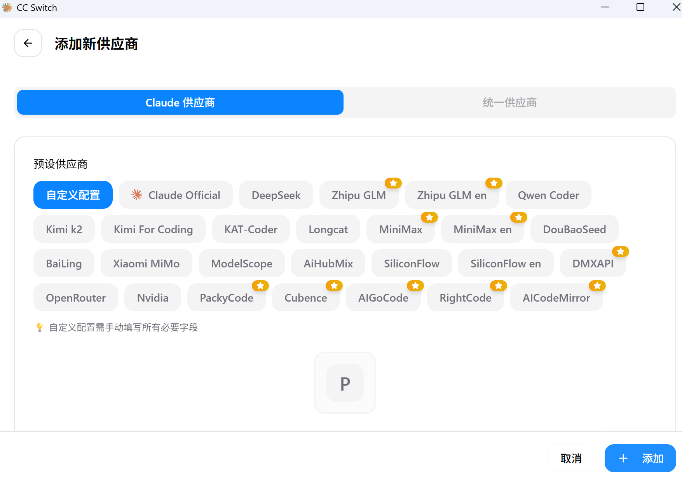
Task: Choose the AICodeMirror preset
Action: (556, 297)
